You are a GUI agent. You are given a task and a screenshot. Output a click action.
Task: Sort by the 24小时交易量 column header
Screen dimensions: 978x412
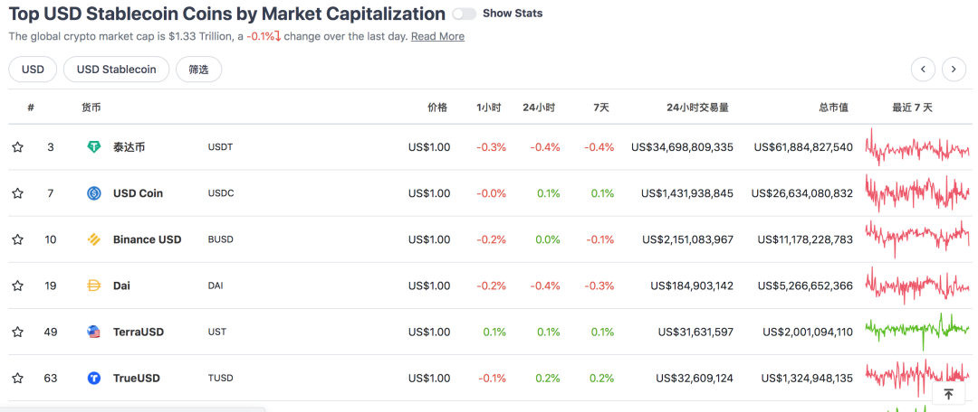click(x=697, y=108)
